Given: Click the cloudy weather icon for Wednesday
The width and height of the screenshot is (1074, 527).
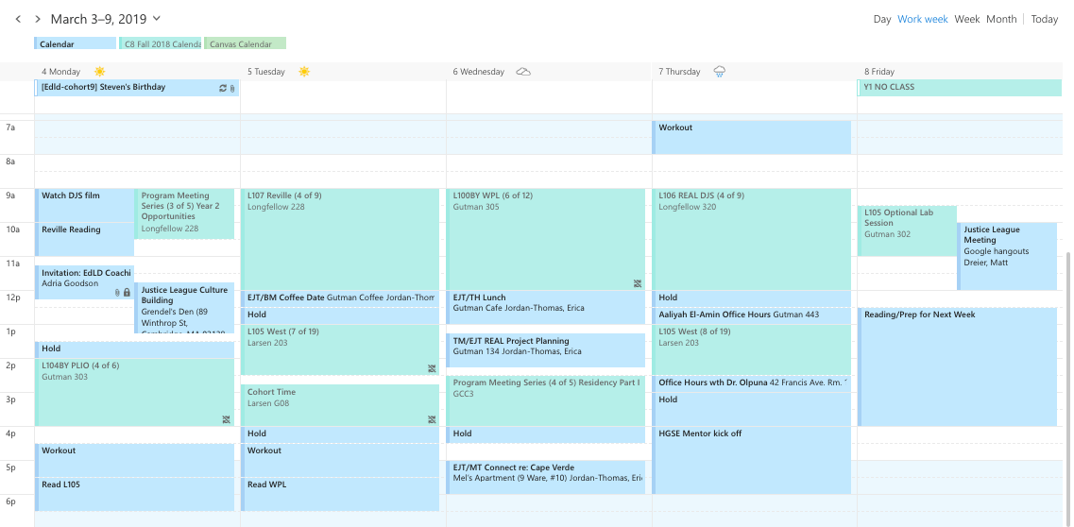Looking at the screenshot, I should 523,71.
